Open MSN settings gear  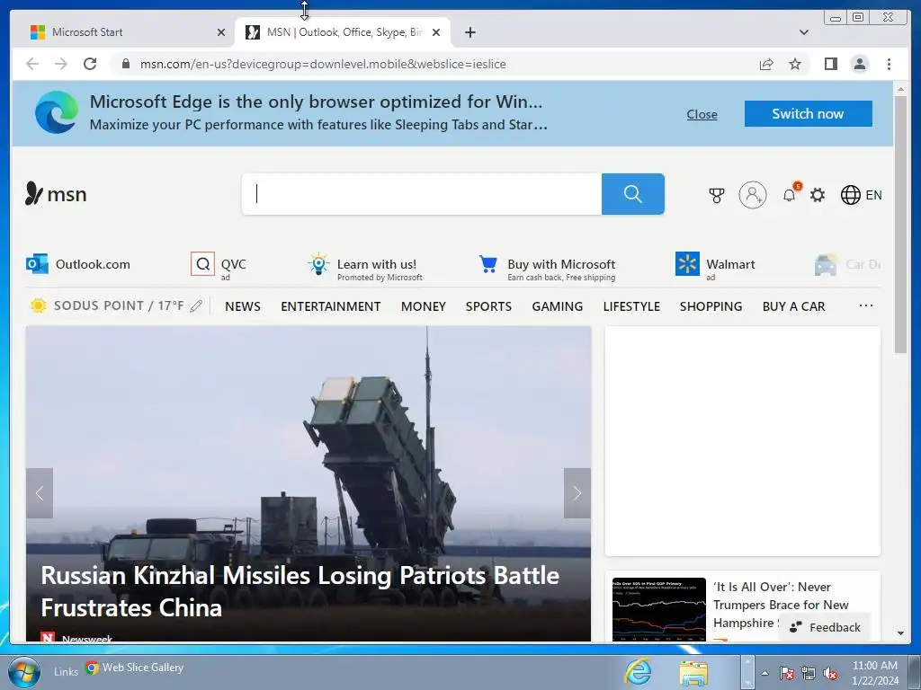tap(818, 195)
